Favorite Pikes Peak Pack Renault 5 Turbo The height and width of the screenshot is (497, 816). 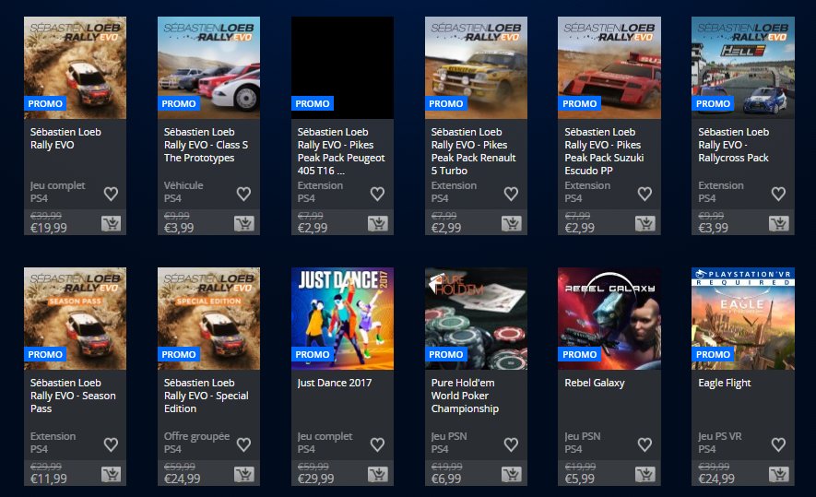pyautogui.click(x=511, y=194)
